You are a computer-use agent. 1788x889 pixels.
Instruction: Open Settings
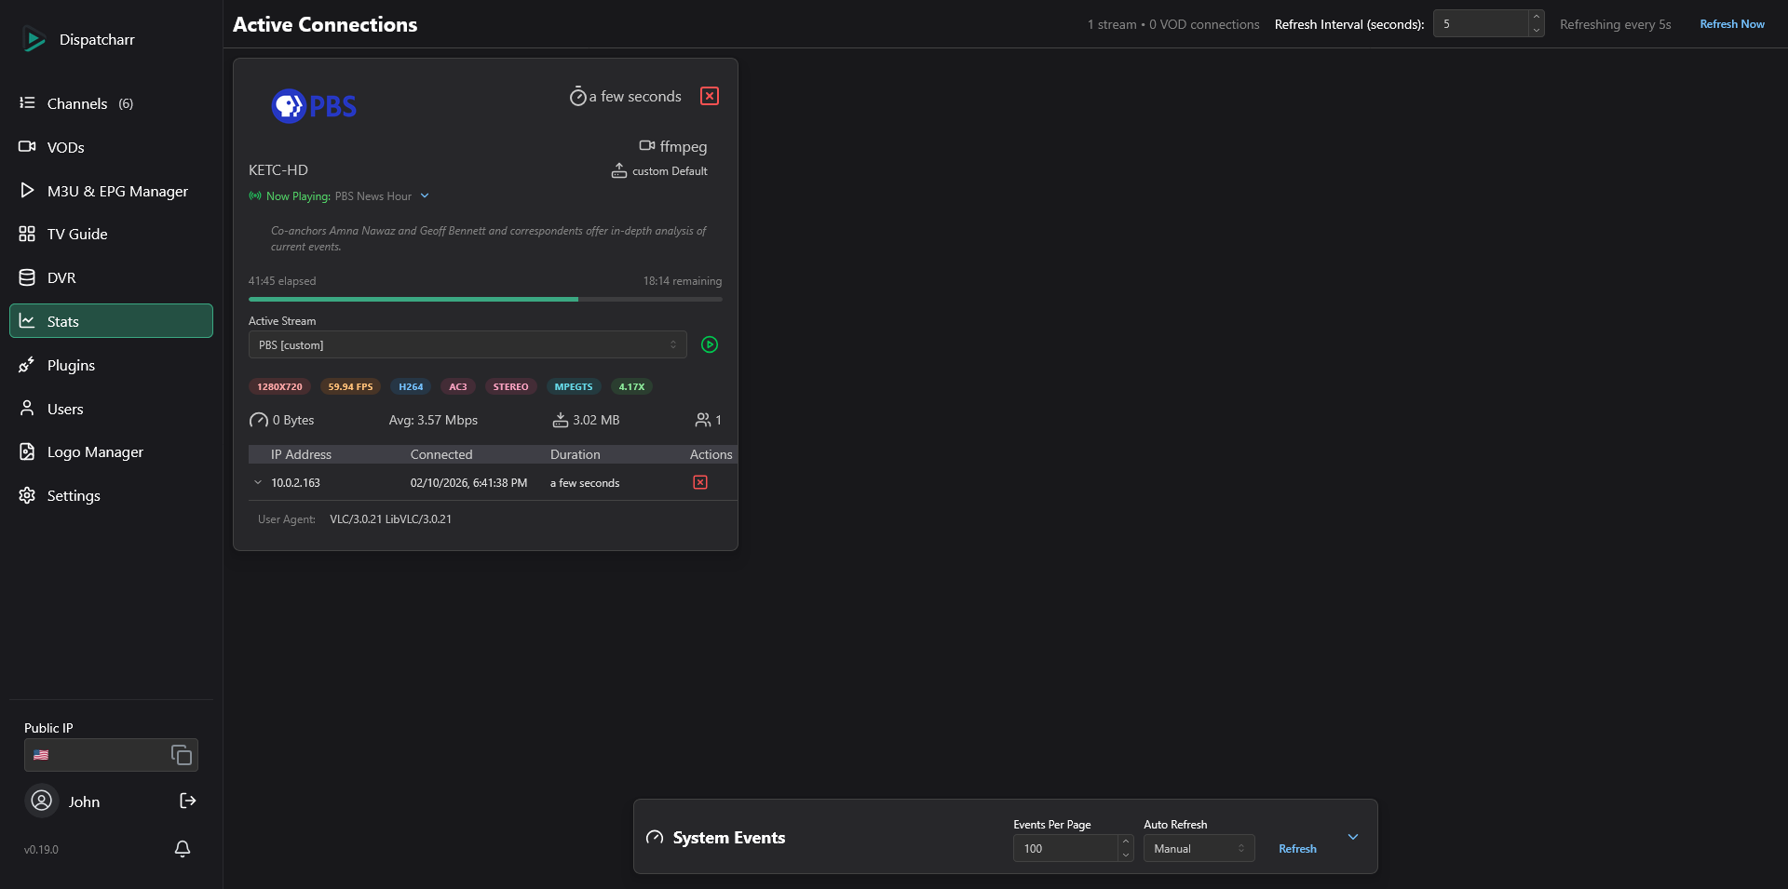click(x=111, y=495)
